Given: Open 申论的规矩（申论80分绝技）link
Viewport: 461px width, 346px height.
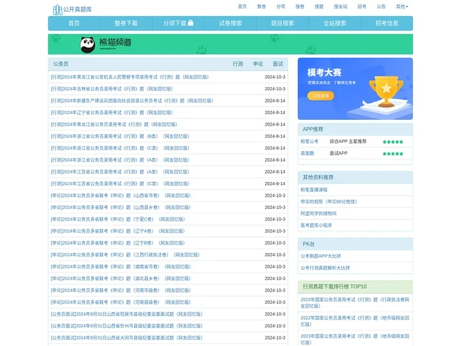Looking at the screenshot, I should pyautogui.click(x=328, y=202).
